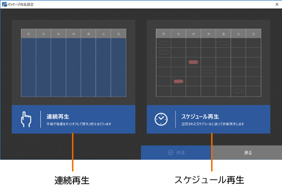Close the パッケージ再生設定 window
The width and height of the screenshot is (282, 188).
click(276, 4)
